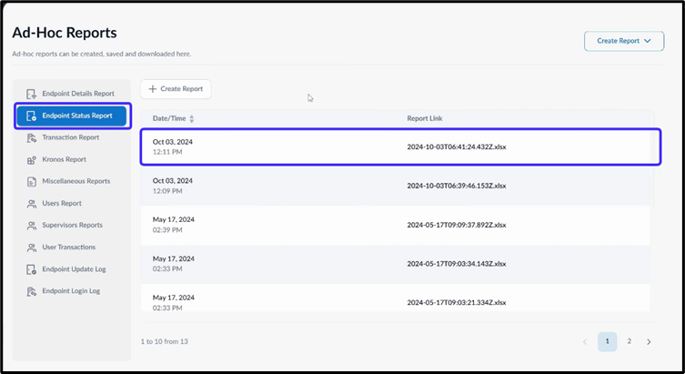Select page 1 in pagination

tap(608, 341)
